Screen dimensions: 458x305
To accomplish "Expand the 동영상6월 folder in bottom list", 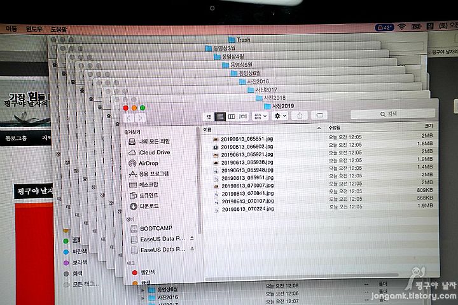I will coord(143,290).
